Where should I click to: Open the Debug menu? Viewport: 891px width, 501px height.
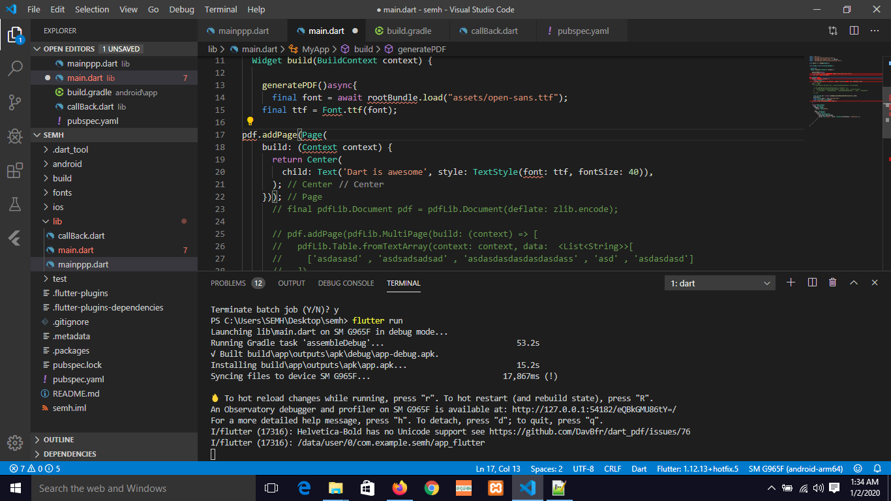(181, 9)
